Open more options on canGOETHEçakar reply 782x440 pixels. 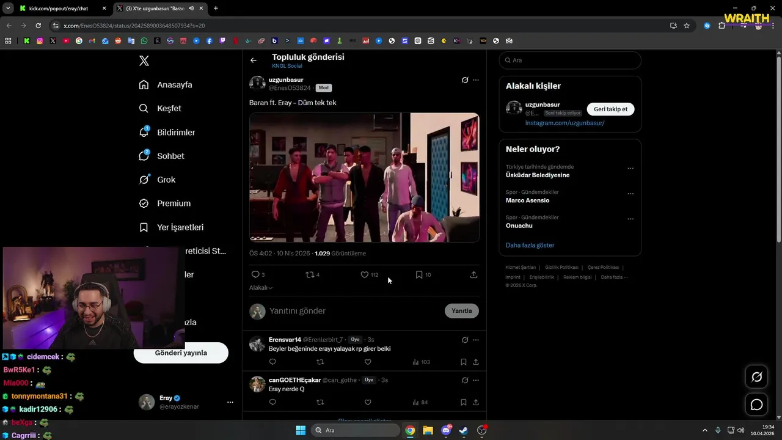[x=476, y=380]
